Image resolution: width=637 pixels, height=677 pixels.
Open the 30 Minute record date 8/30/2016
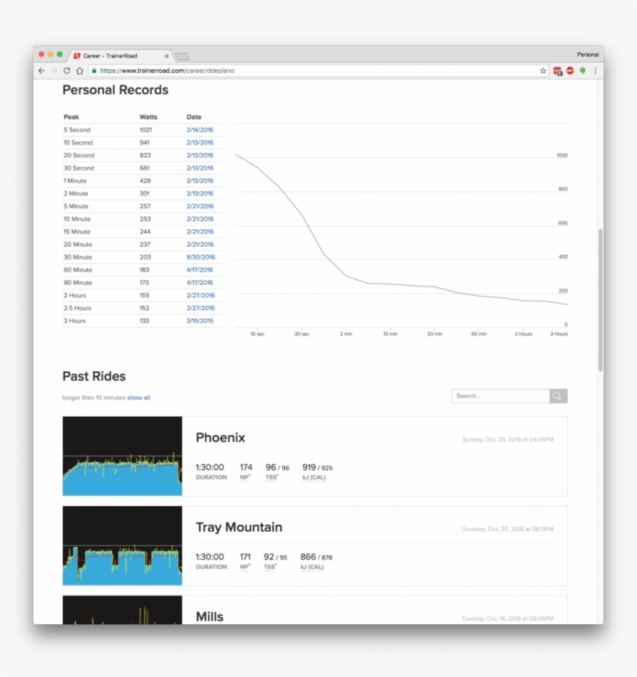pyautogui.click(x=200, y=257)
